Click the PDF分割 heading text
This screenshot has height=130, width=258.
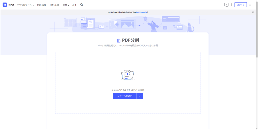(131, 40)
